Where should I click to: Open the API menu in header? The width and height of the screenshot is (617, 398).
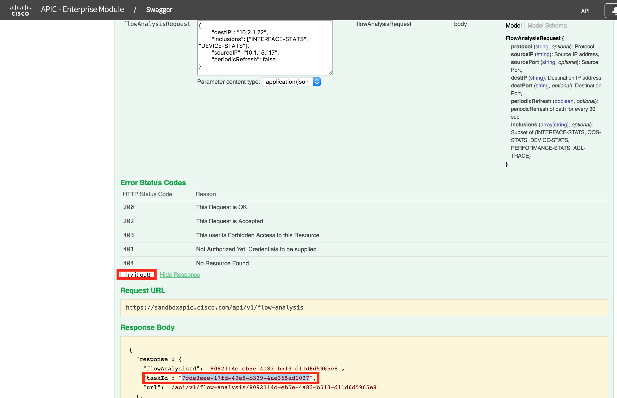tap(585, 11)
